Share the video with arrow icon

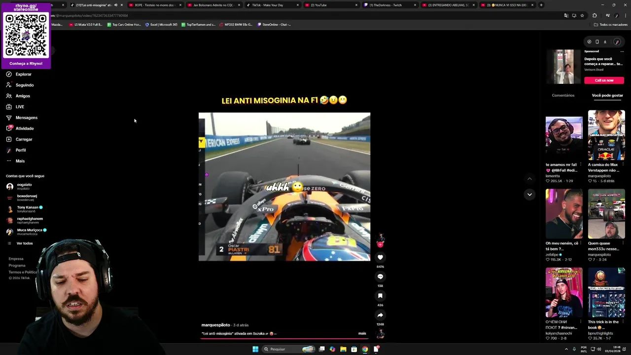click(380, 315)
